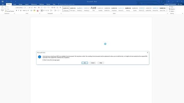Switch to the Insert tab

[x=15, y=4]
